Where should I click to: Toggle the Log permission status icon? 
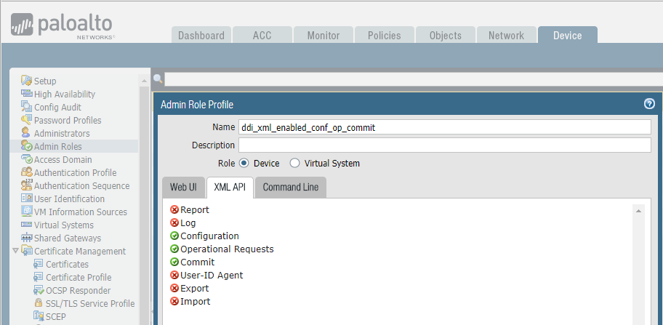[174, 223]
